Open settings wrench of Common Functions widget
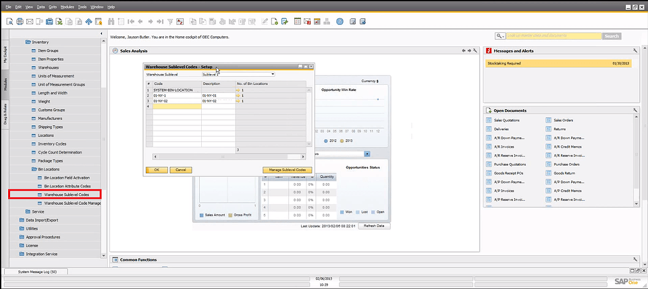 coord(635,260)
